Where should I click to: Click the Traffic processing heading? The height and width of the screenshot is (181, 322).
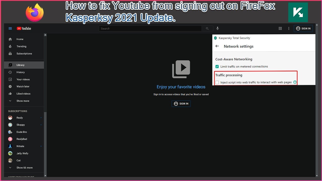[x=229, y=75]
